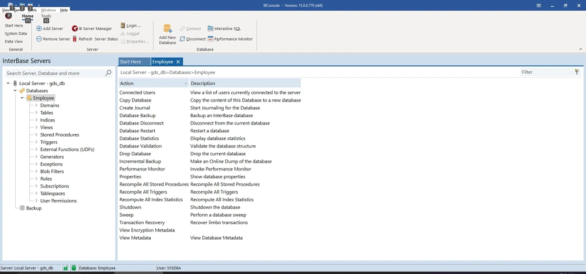The height and width of the screenshot is (274, 586).
Task: Expand the Tables node chevron
Action: [36, 113]
